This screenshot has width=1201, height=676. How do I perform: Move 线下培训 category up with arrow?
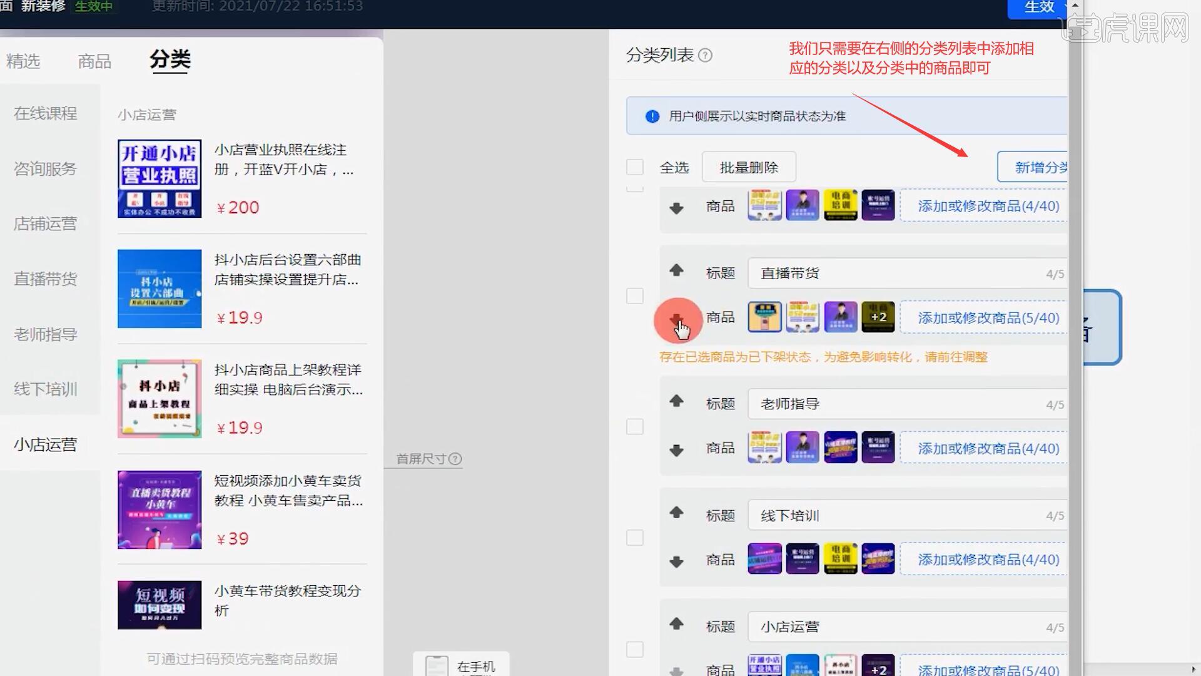pos(676,513)
